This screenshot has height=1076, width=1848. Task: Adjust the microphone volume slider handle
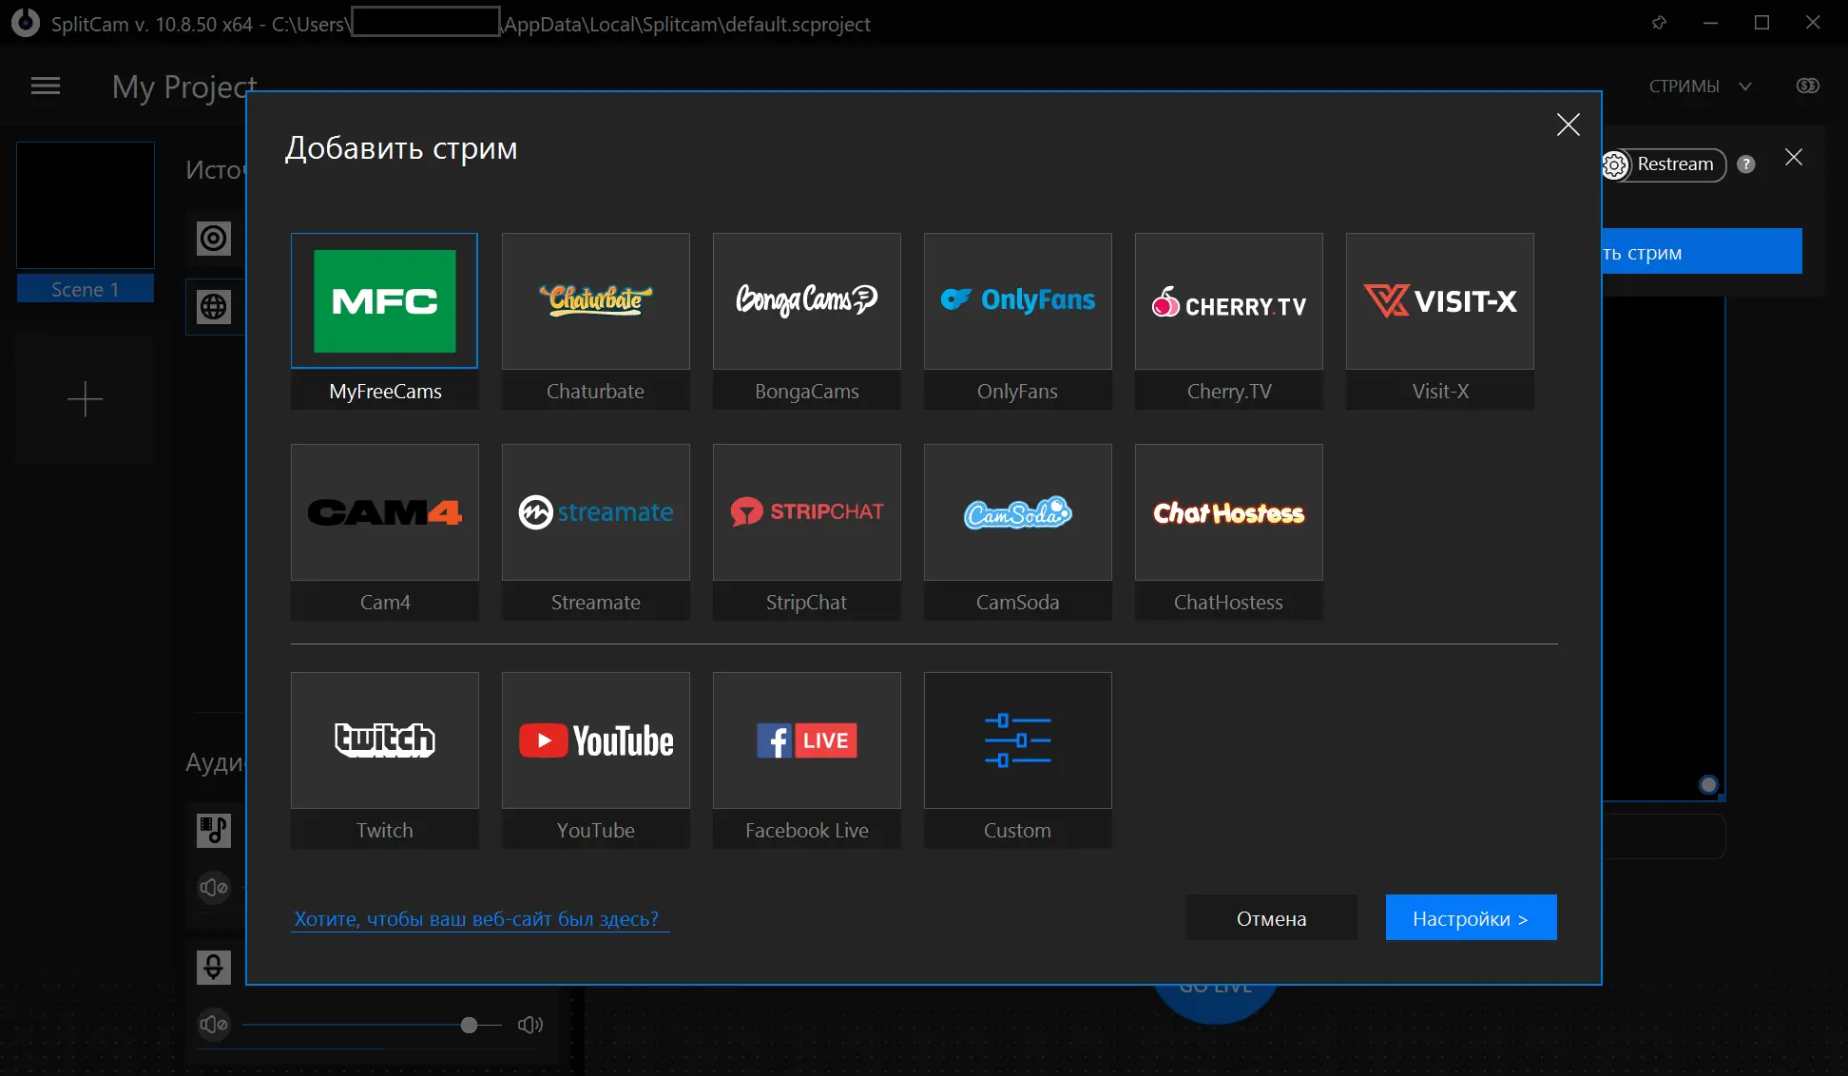tap(469, 1025)
